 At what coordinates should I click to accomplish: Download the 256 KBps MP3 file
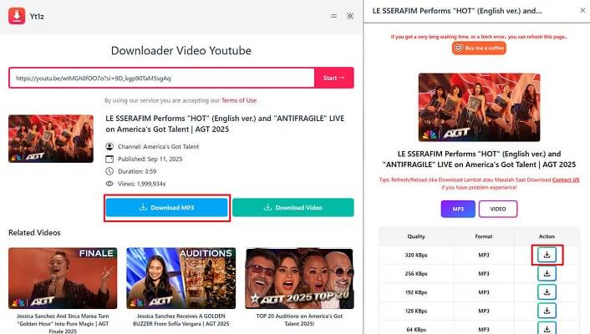[x=547, y=273]
